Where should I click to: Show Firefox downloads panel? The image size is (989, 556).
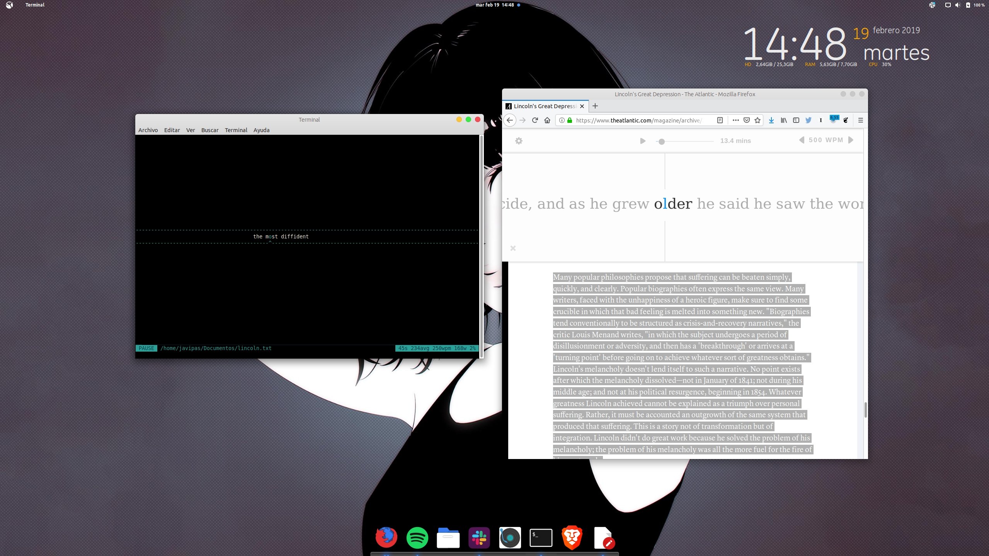(x=771, y=120)
